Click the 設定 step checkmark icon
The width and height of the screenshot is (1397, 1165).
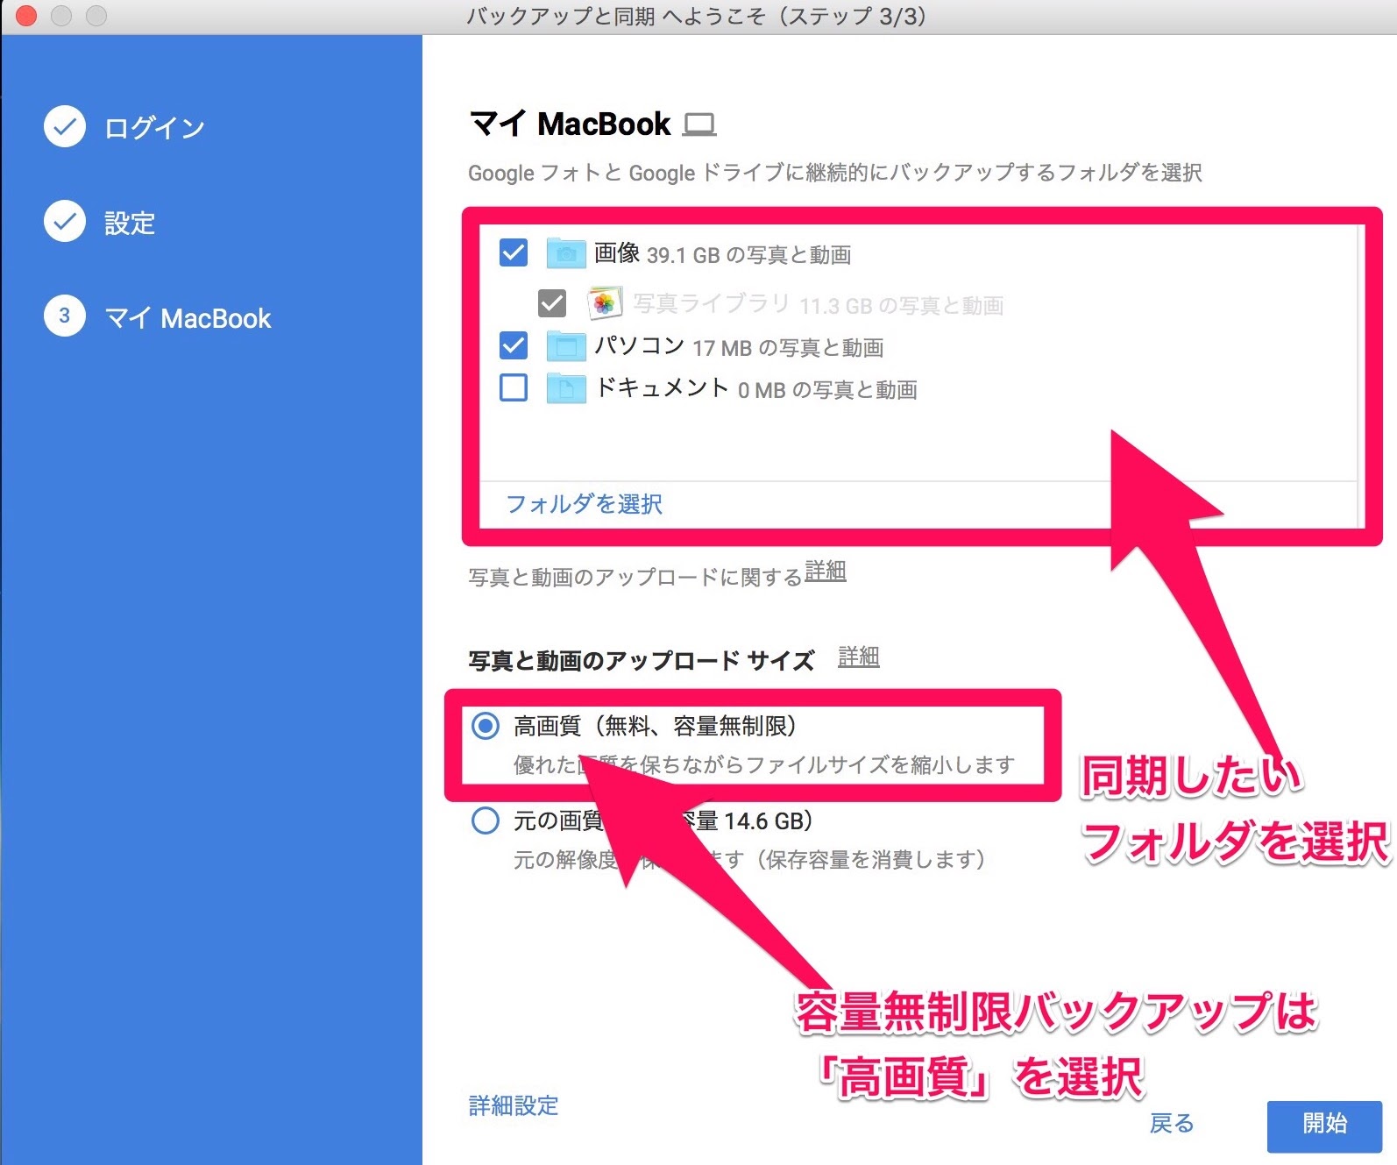[x=65, y=221]
